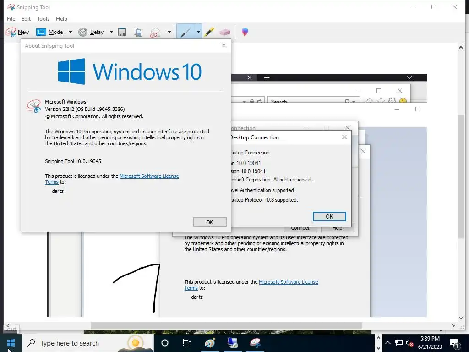The height and width of the screenshot is (352, 469).
Task: Open the Pen options dropdown arrow
Action: tap(198, 32)
